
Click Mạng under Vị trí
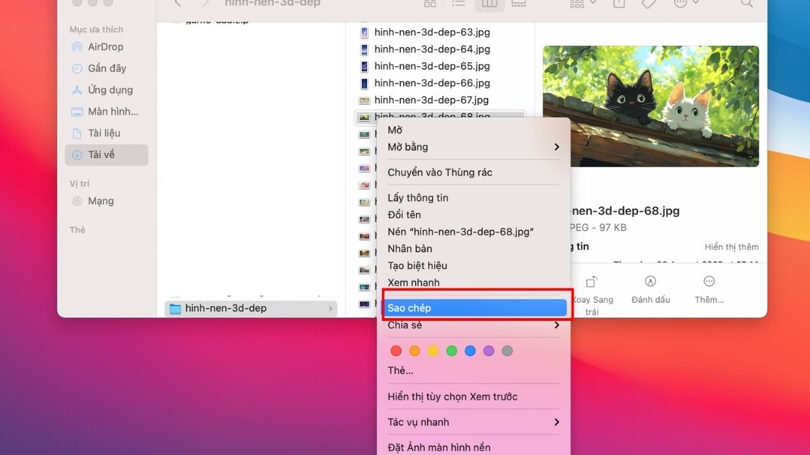pyautogui.click(x=101, y=202)
